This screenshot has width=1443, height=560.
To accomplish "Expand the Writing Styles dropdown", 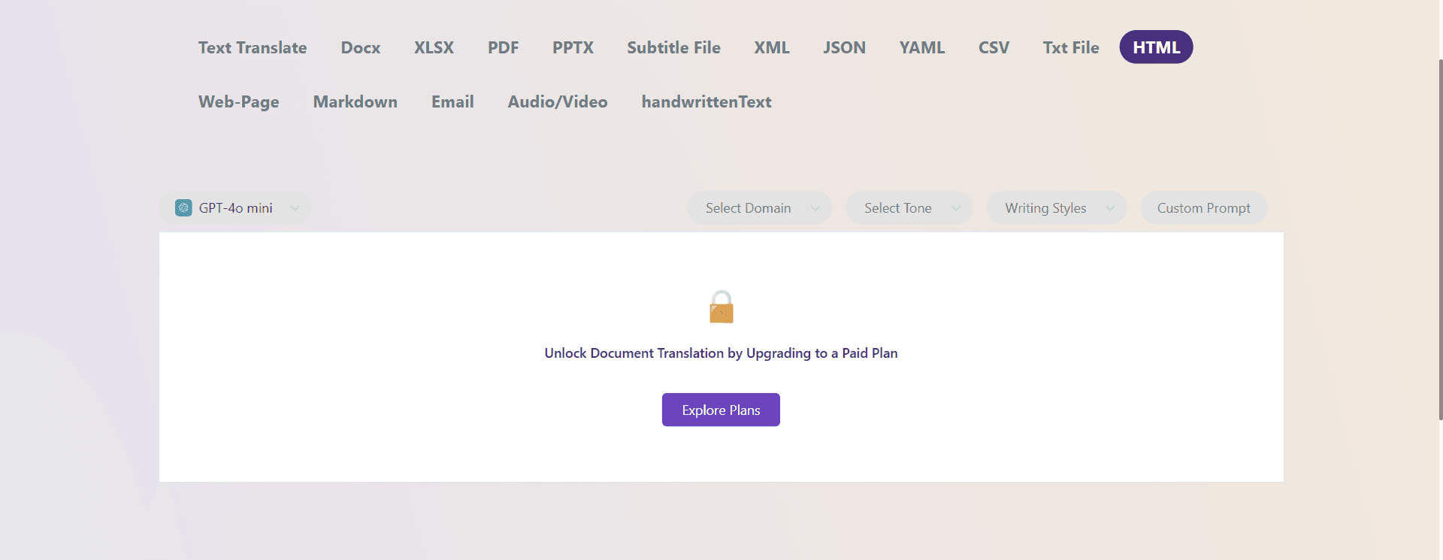I will [1056, 208].
